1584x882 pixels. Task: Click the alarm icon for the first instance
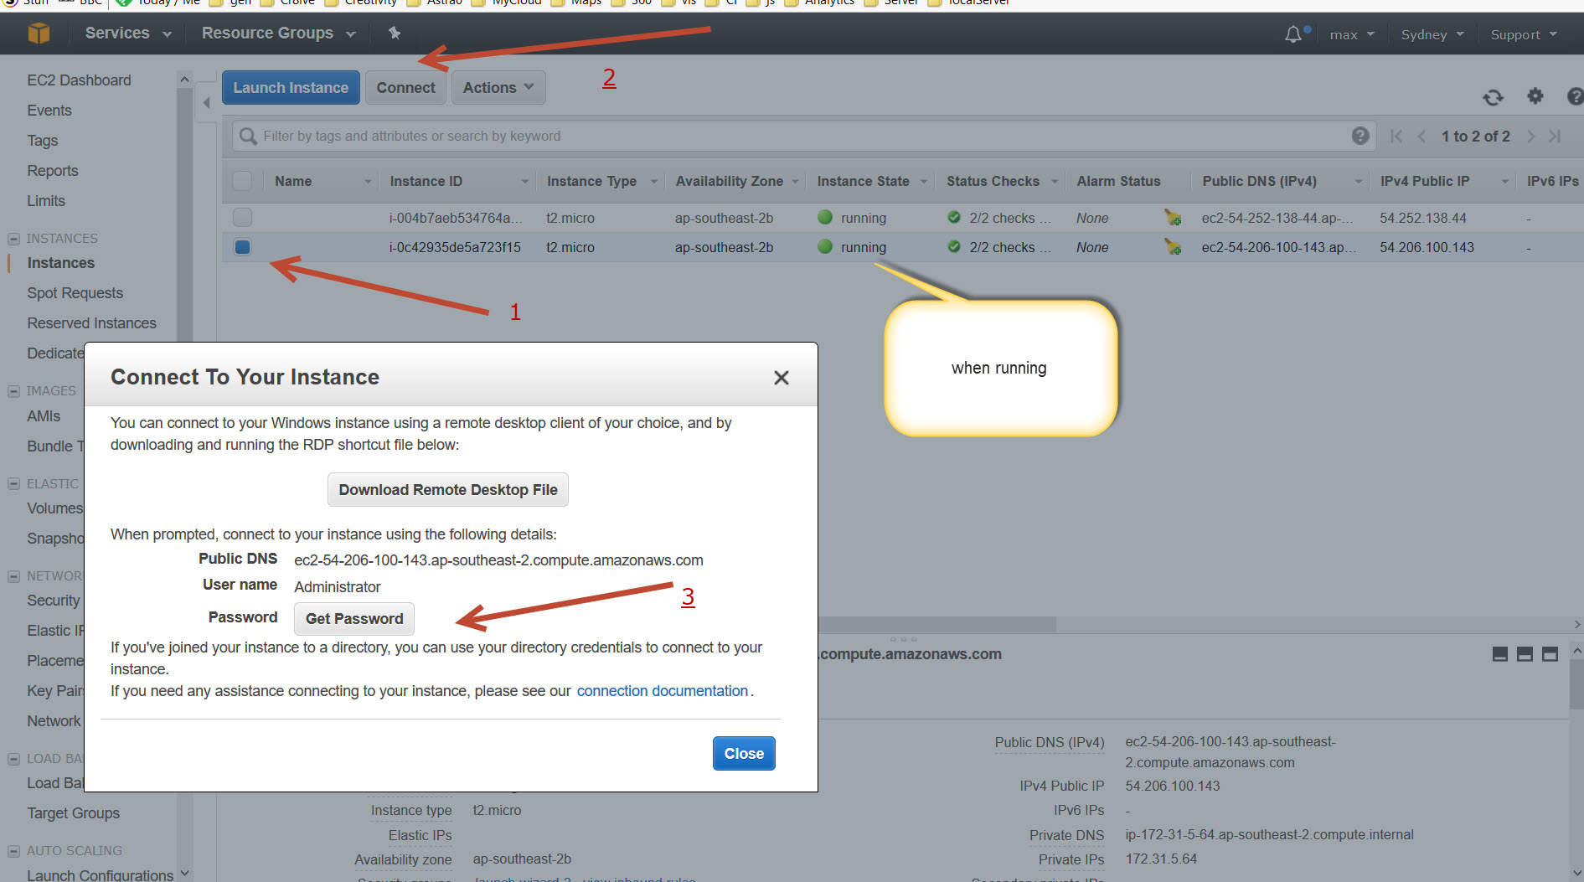(x=1172, y=218)
